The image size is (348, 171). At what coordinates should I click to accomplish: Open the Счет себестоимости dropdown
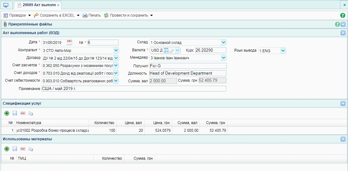116,81
